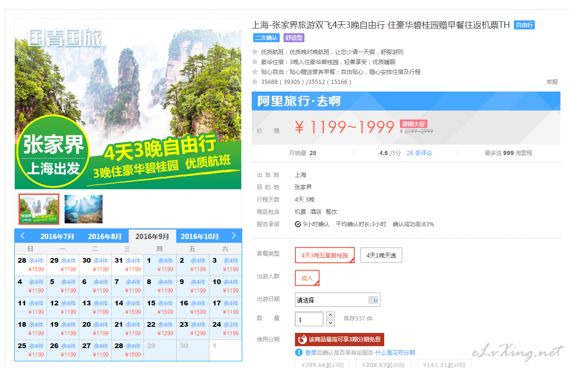Screen dimensions: 569x368
Task: Click the 暑期大促 promotion badge
Action: pos(413,124)
